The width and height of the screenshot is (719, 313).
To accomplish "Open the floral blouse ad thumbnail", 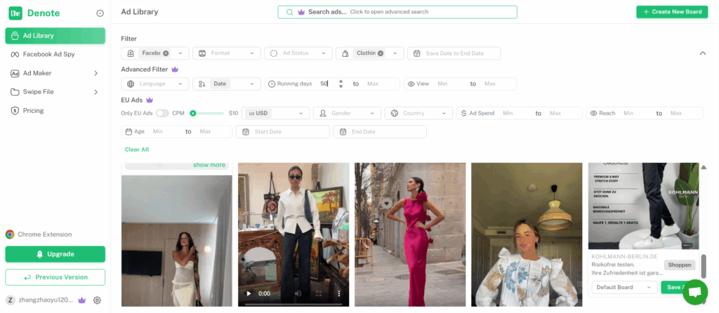I will pos(527,234).
